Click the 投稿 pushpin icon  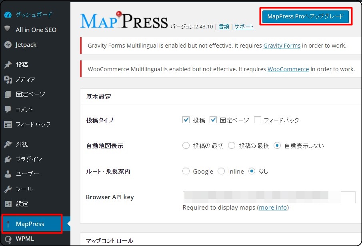pos(8,65)
